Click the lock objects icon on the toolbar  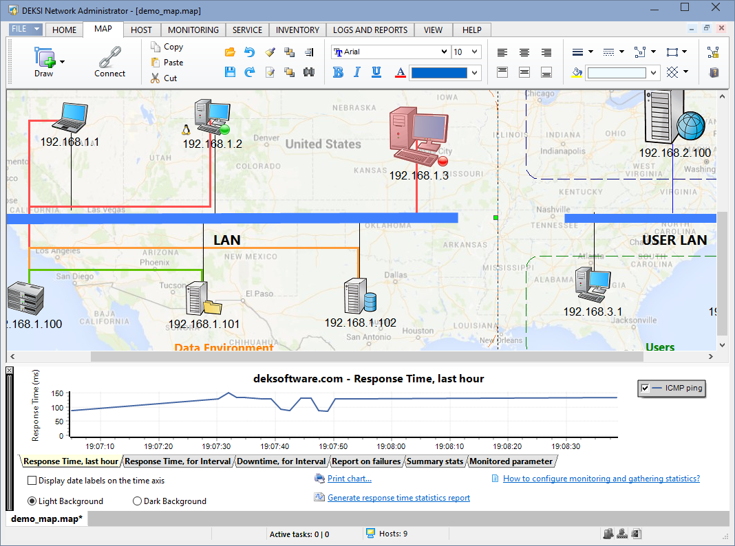(712, 52)
